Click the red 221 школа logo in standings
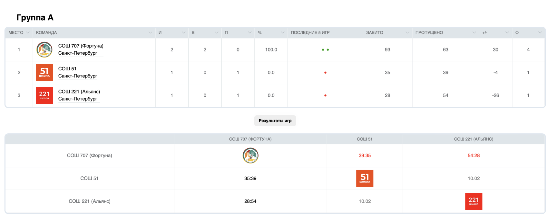The width and height of the screenshot is (548, 222). click(44, 95)
